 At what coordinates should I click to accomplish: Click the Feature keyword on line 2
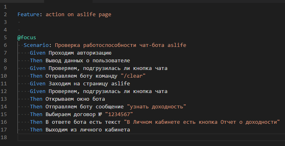click(x=28, y=15)
